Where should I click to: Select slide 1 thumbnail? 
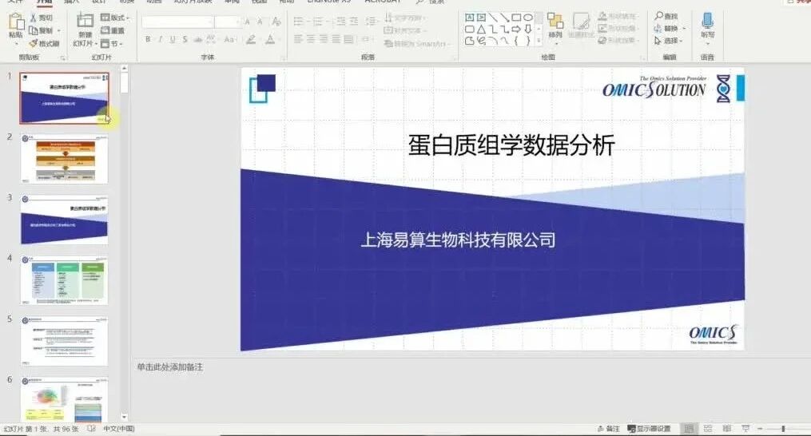pos(64,98)
